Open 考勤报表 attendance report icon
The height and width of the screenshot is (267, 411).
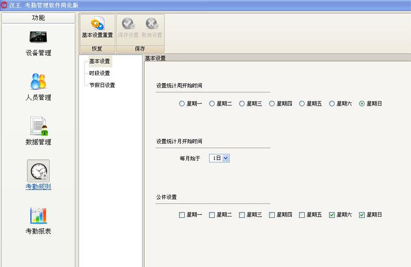pos(38,215)
